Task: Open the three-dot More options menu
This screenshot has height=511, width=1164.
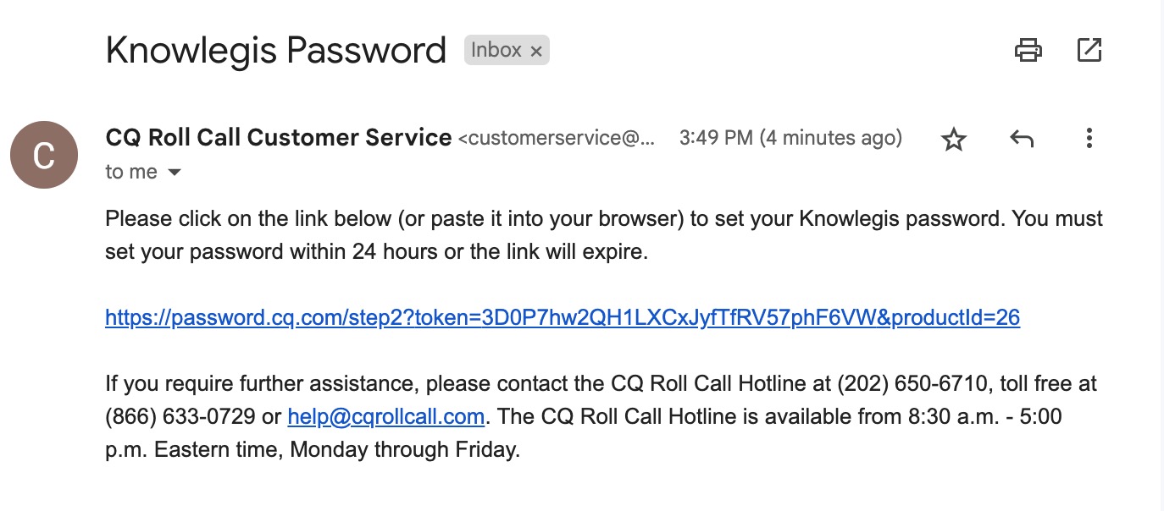Action: tap(1089, 139)
